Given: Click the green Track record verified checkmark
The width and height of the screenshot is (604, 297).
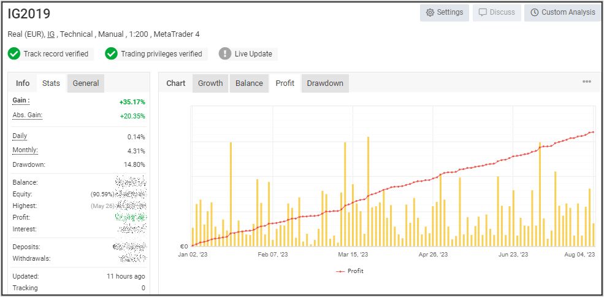Looking at the screenshot, I should (x=14, y=54).
